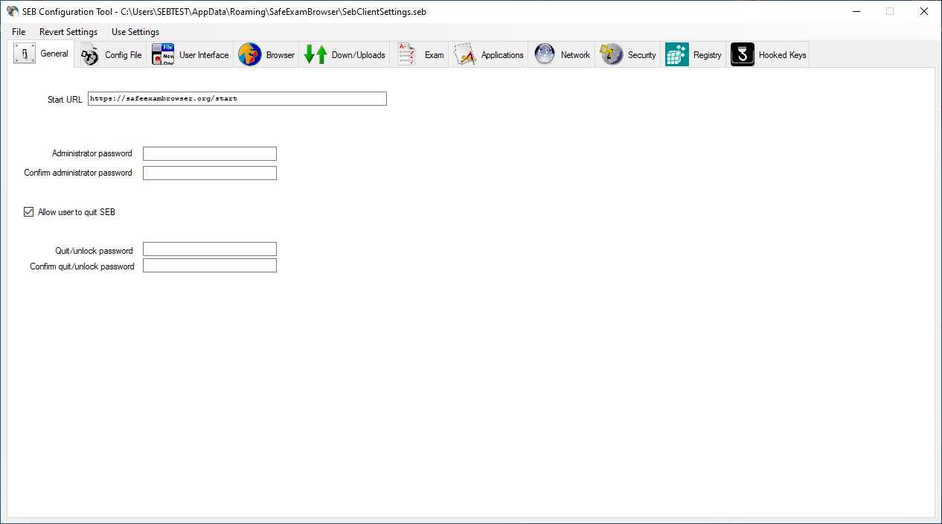Click the Config File tab icon

pos(89,54)
